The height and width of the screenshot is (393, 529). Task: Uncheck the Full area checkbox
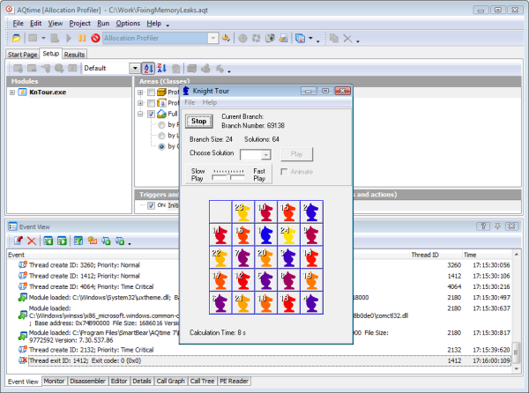point(151,114)
